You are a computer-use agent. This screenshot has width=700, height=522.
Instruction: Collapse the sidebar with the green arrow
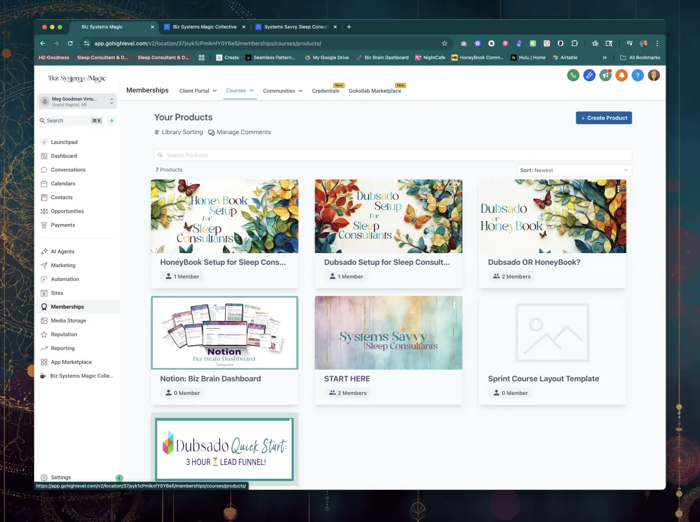tap(119, 478)
